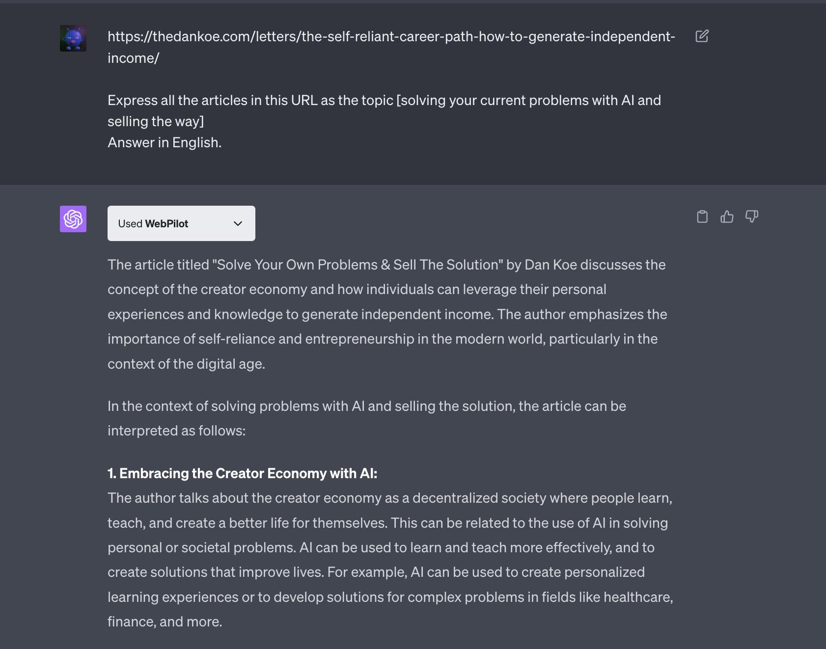The height and width of the screenshot is (649, 826).
Task: Click the purple ChatGPT logo avatar
Action: click(x=73, y=219)
